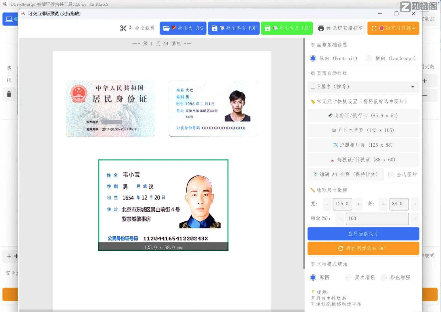Screen dimensions: 441x312
Task: Click the height field showing 88.0
Action: 399,204
